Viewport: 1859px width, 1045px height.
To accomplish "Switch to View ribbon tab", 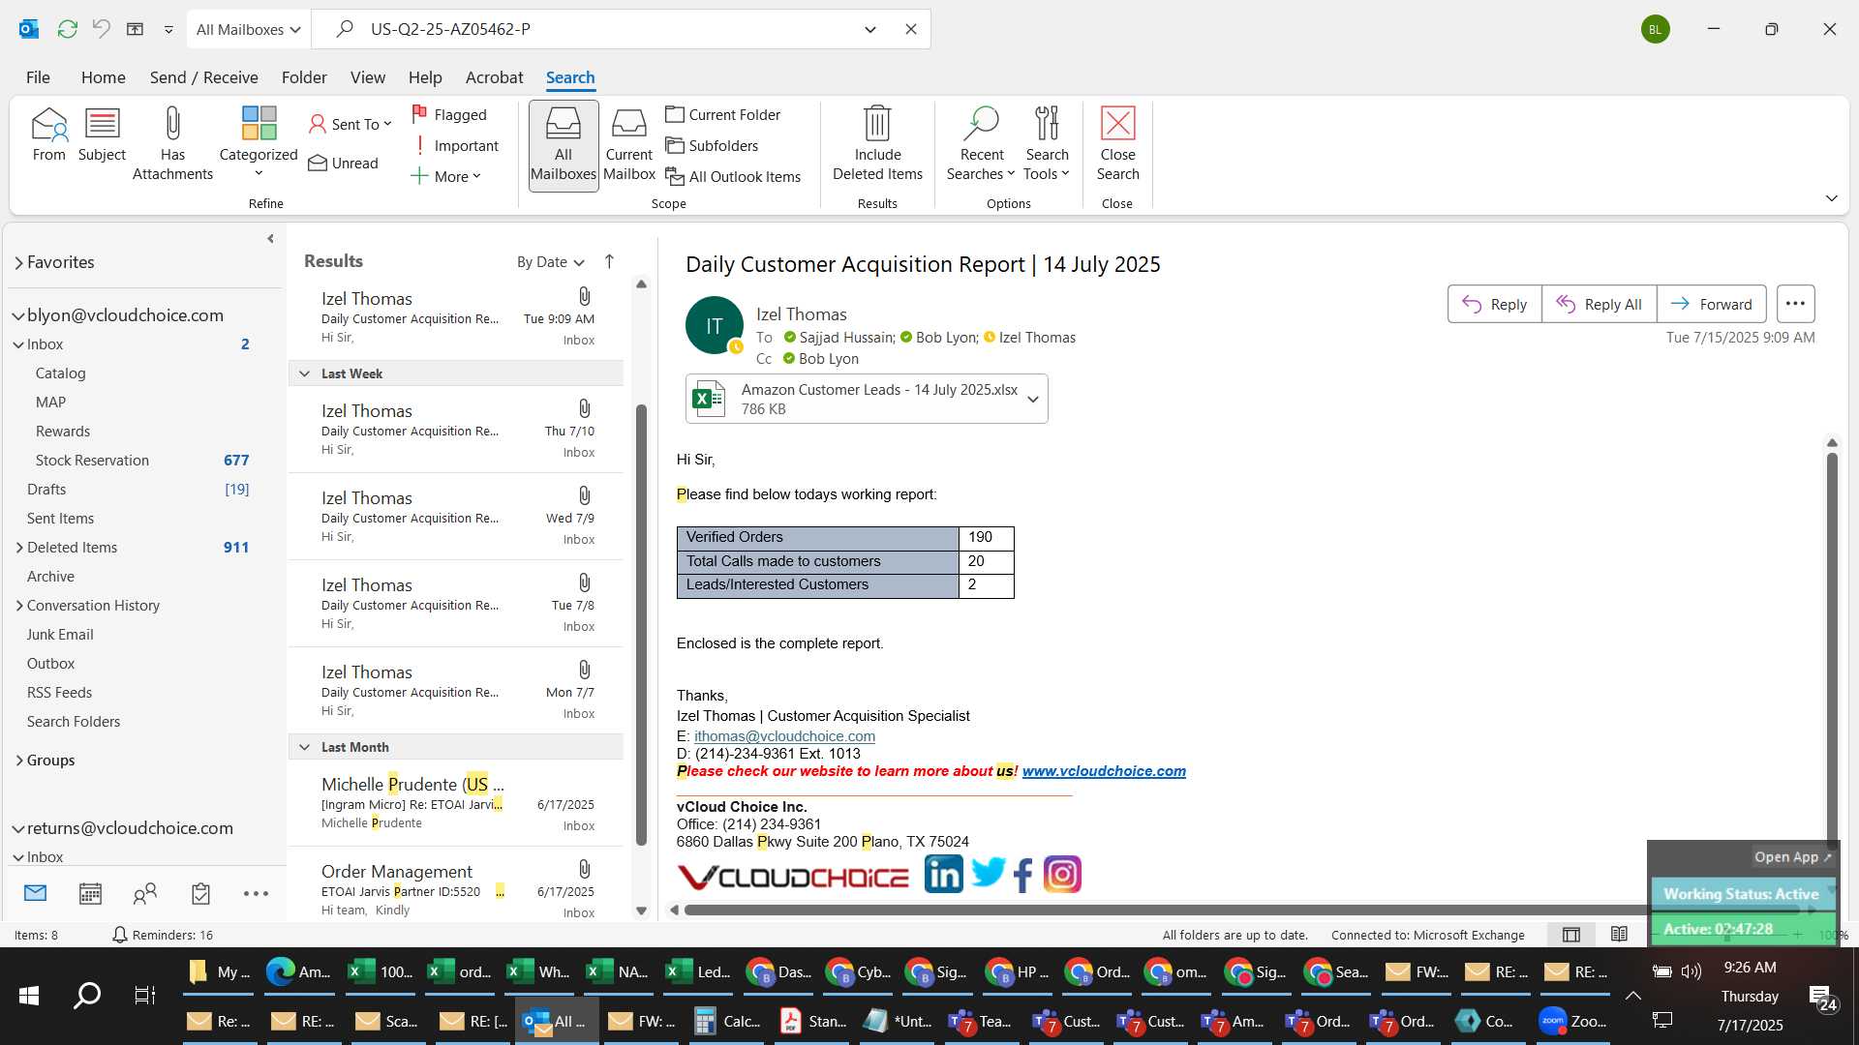I will tap(367, 77).
